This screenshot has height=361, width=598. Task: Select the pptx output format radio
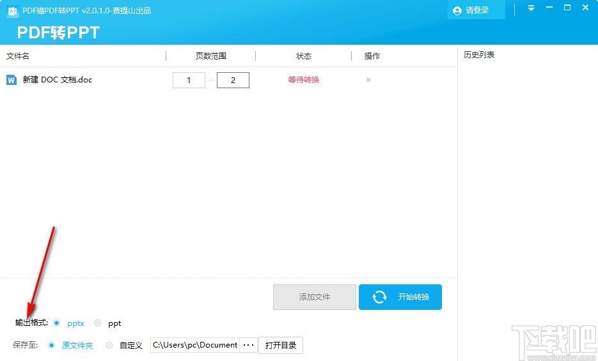click(57, 323)
